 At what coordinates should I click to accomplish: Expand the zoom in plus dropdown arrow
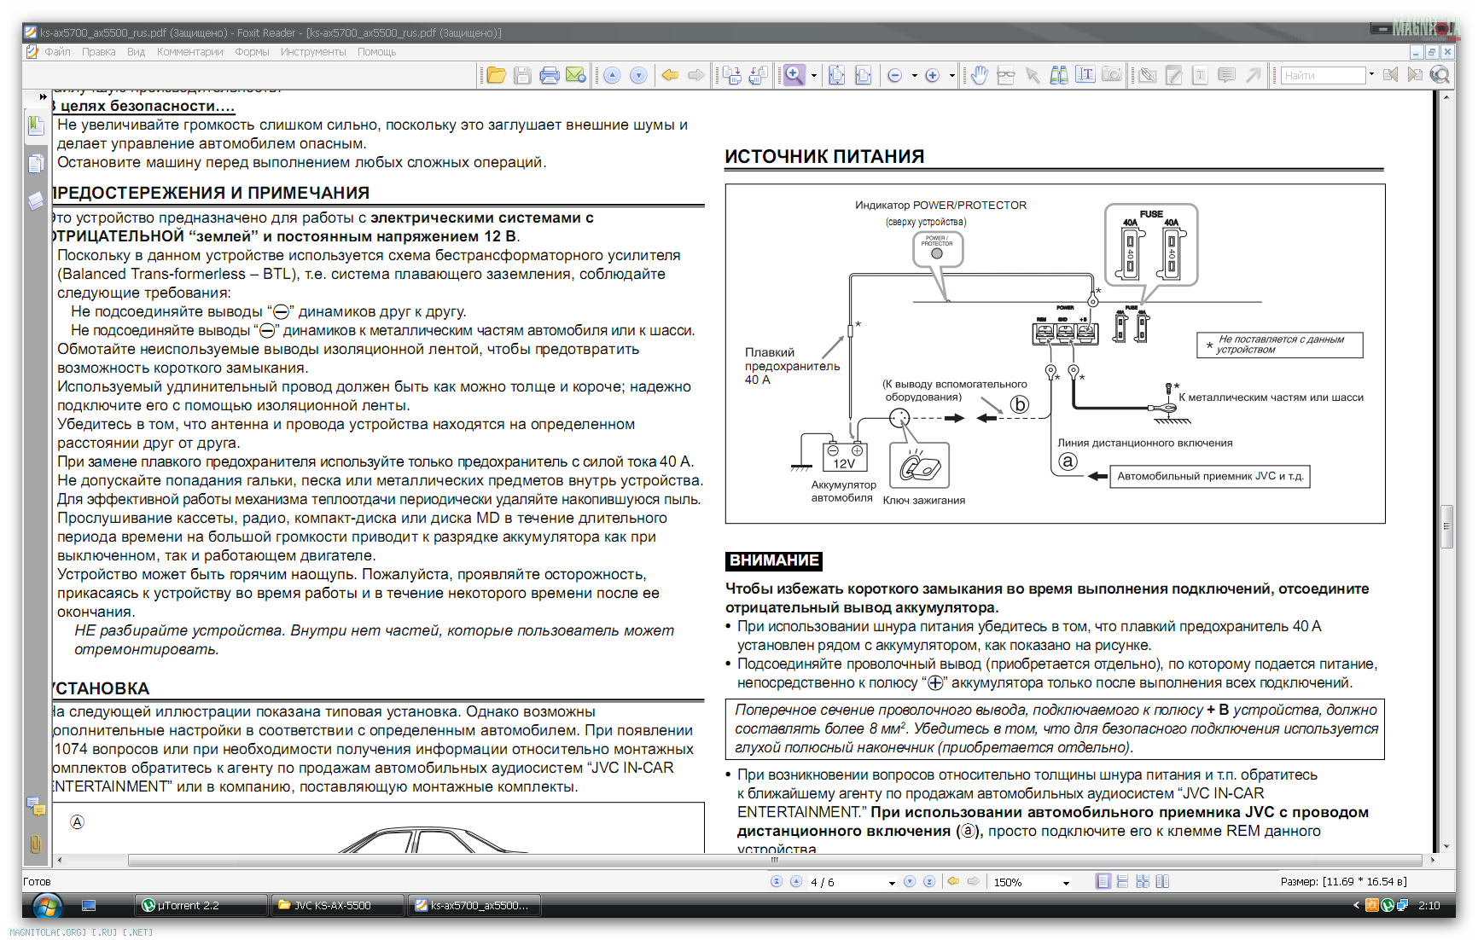coord(951,75)
